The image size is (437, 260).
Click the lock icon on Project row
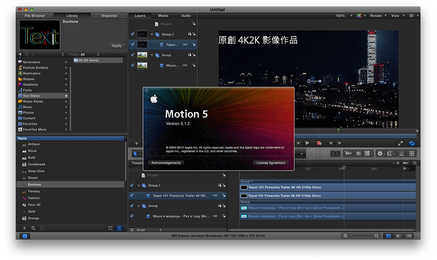194,24
